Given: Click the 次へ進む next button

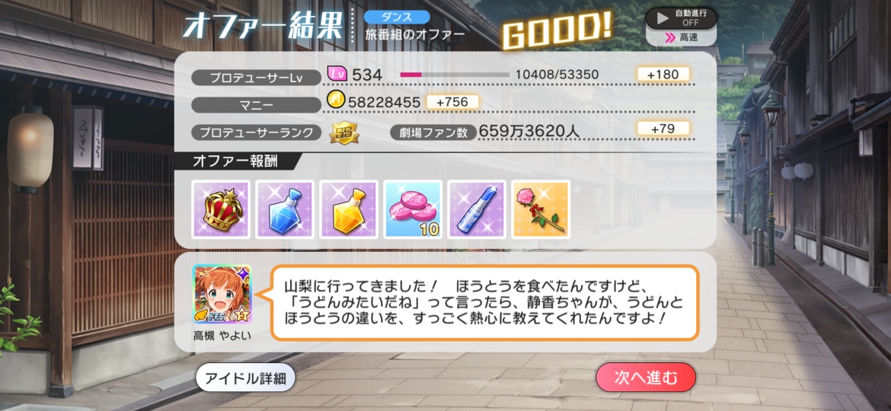Looking at the screenshot, I should coord(646,378).
